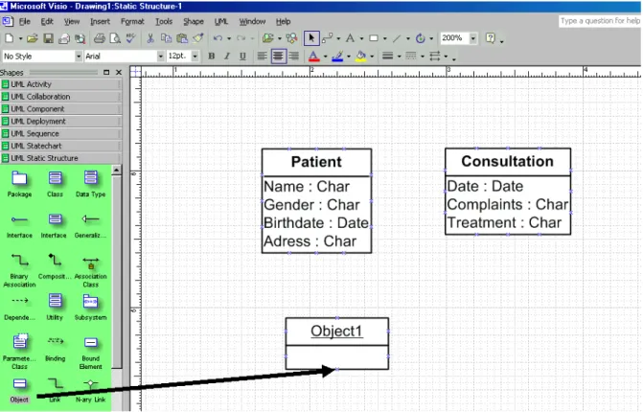The image size is (643, 412).
Task: Align text right
Action: point(293,57)
